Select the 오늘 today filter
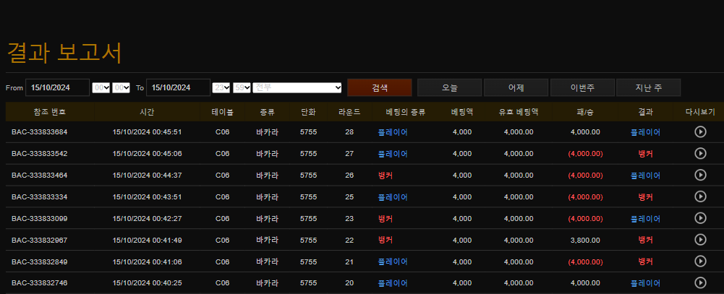This screenshot has height=294, width=724. point(449,87)
